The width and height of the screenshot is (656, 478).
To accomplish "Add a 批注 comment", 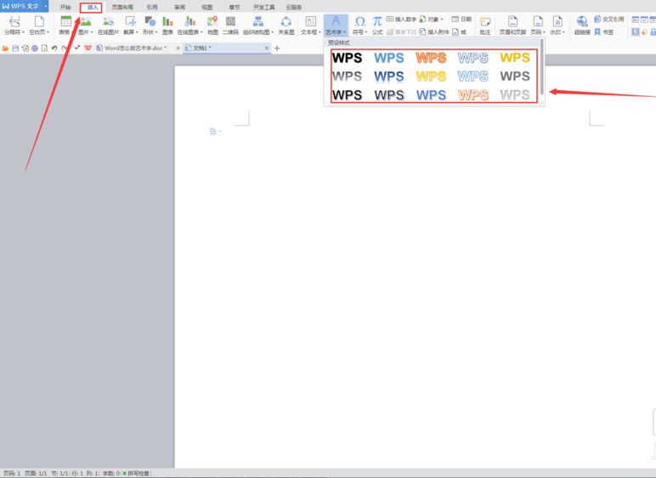I will click(485, 26).
